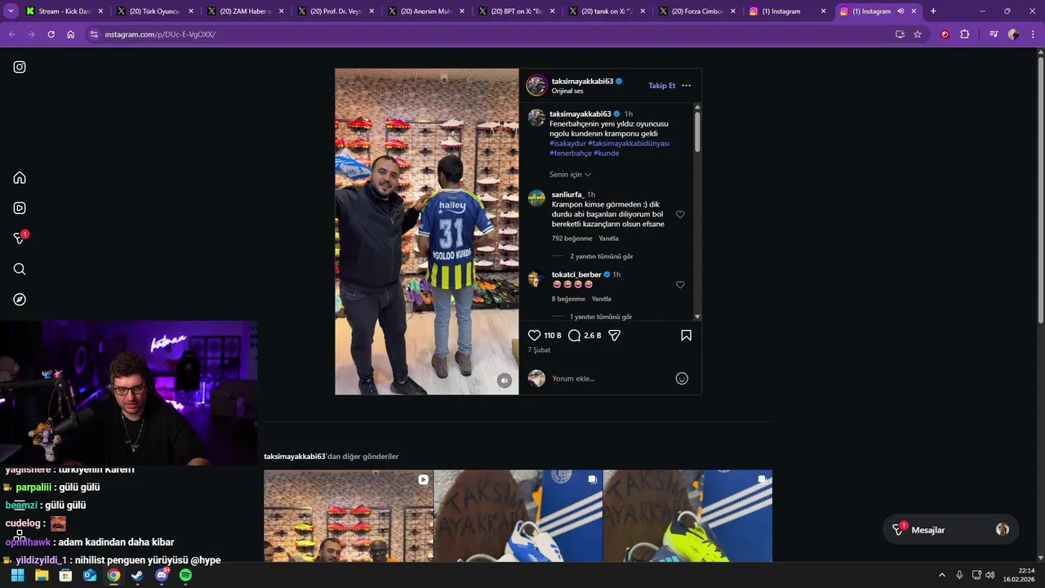Switch to first '(1) Instagram' tab

pos(787,11)
